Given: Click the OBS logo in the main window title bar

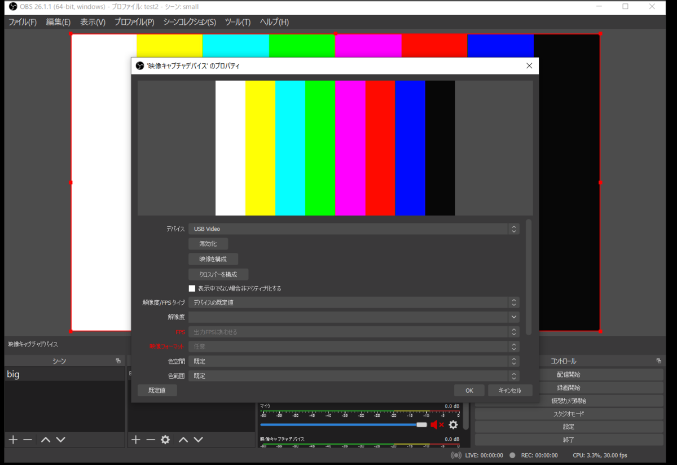Looking at the screenshot, I should click(14, 7).
